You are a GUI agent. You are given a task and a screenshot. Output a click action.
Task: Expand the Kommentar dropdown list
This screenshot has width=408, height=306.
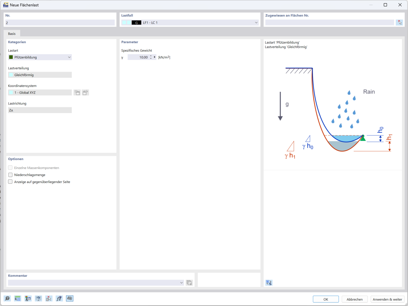tap(181, 282)
